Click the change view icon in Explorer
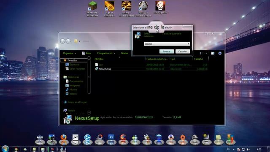Screen dimensions: 270x152 (x=202, y=53)
